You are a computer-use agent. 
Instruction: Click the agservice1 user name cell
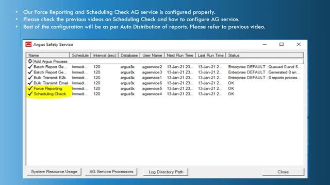click(152, 78)
